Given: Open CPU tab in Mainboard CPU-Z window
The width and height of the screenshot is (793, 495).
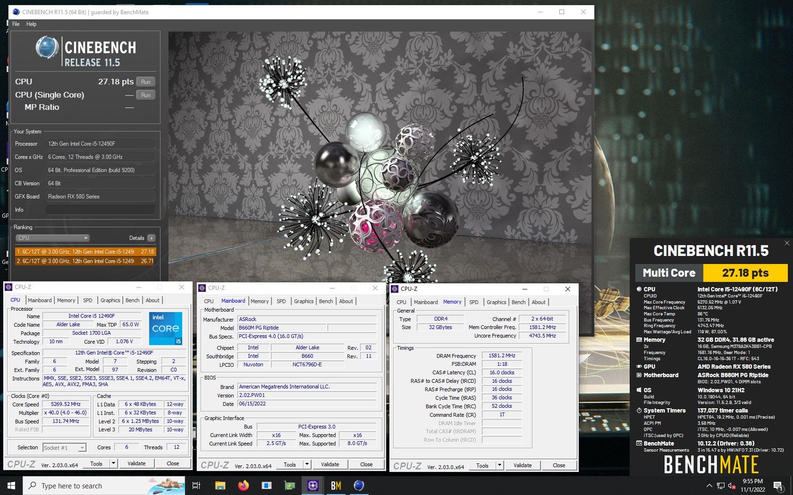Looking at the screenshot, I should pyautogui.click(x=209, y=301).
